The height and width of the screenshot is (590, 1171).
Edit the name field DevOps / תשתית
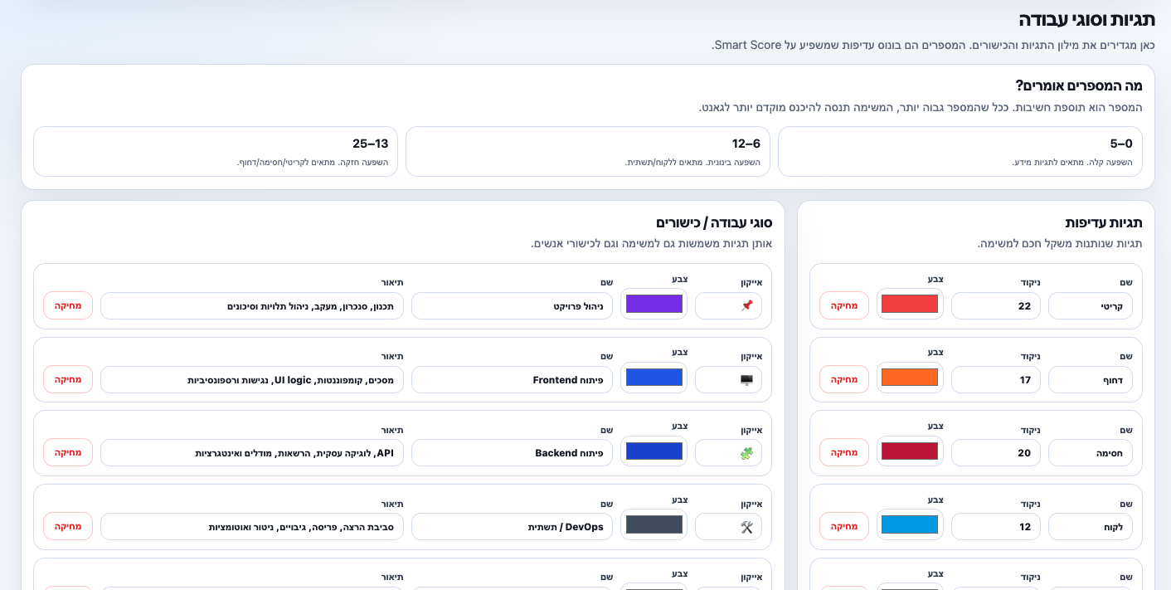click(513, 526)
